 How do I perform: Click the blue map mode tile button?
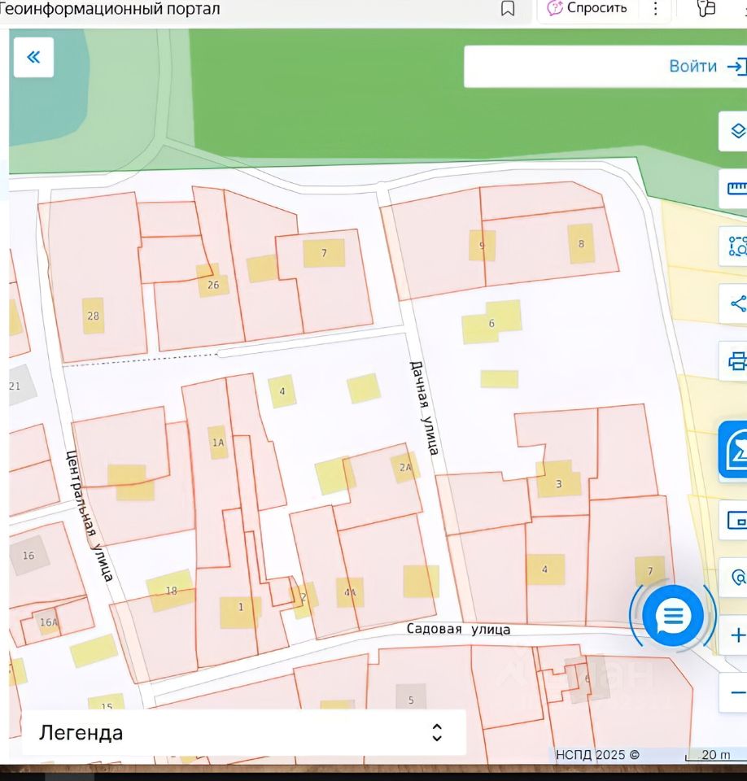(x=734, y=449)
